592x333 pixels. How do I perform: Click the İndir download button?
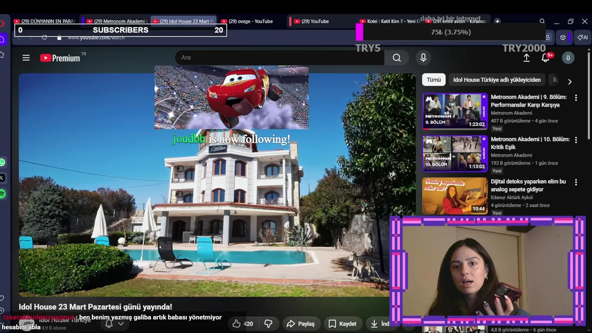[x=380, y=324]
